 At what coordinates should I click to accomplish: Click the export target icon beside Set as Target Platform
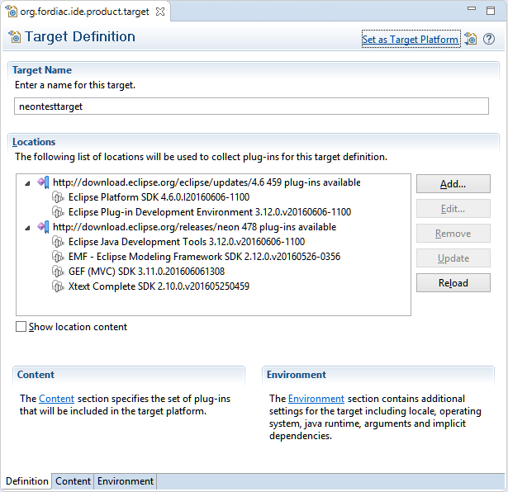click(471, 39)
